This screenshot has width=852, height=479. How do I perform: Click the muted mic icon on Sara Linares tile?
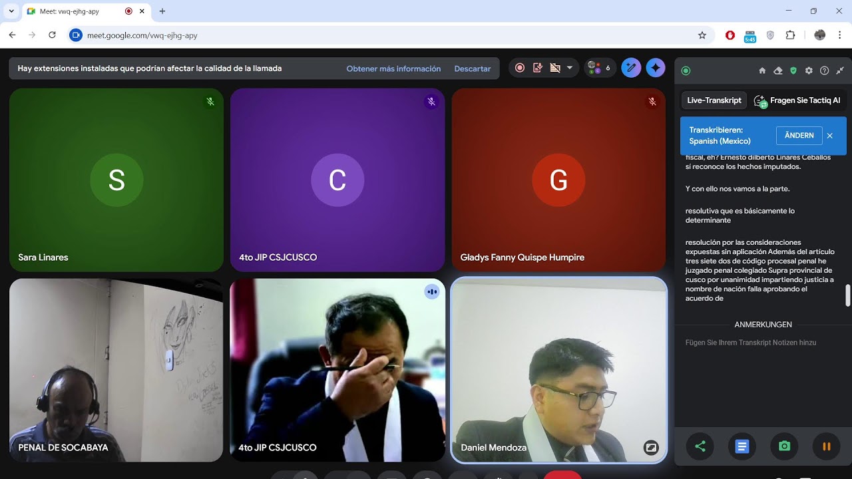(210, 102)
